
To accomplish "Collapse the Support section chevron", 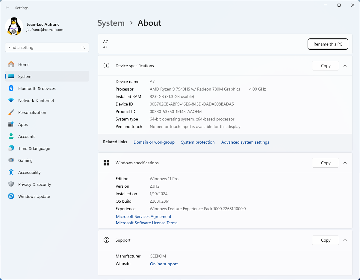I will point(345,240).
